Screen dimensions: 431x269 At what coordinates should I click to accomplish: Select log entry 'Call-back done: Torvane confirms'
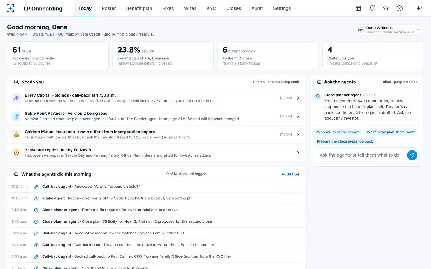coord(156,245)
